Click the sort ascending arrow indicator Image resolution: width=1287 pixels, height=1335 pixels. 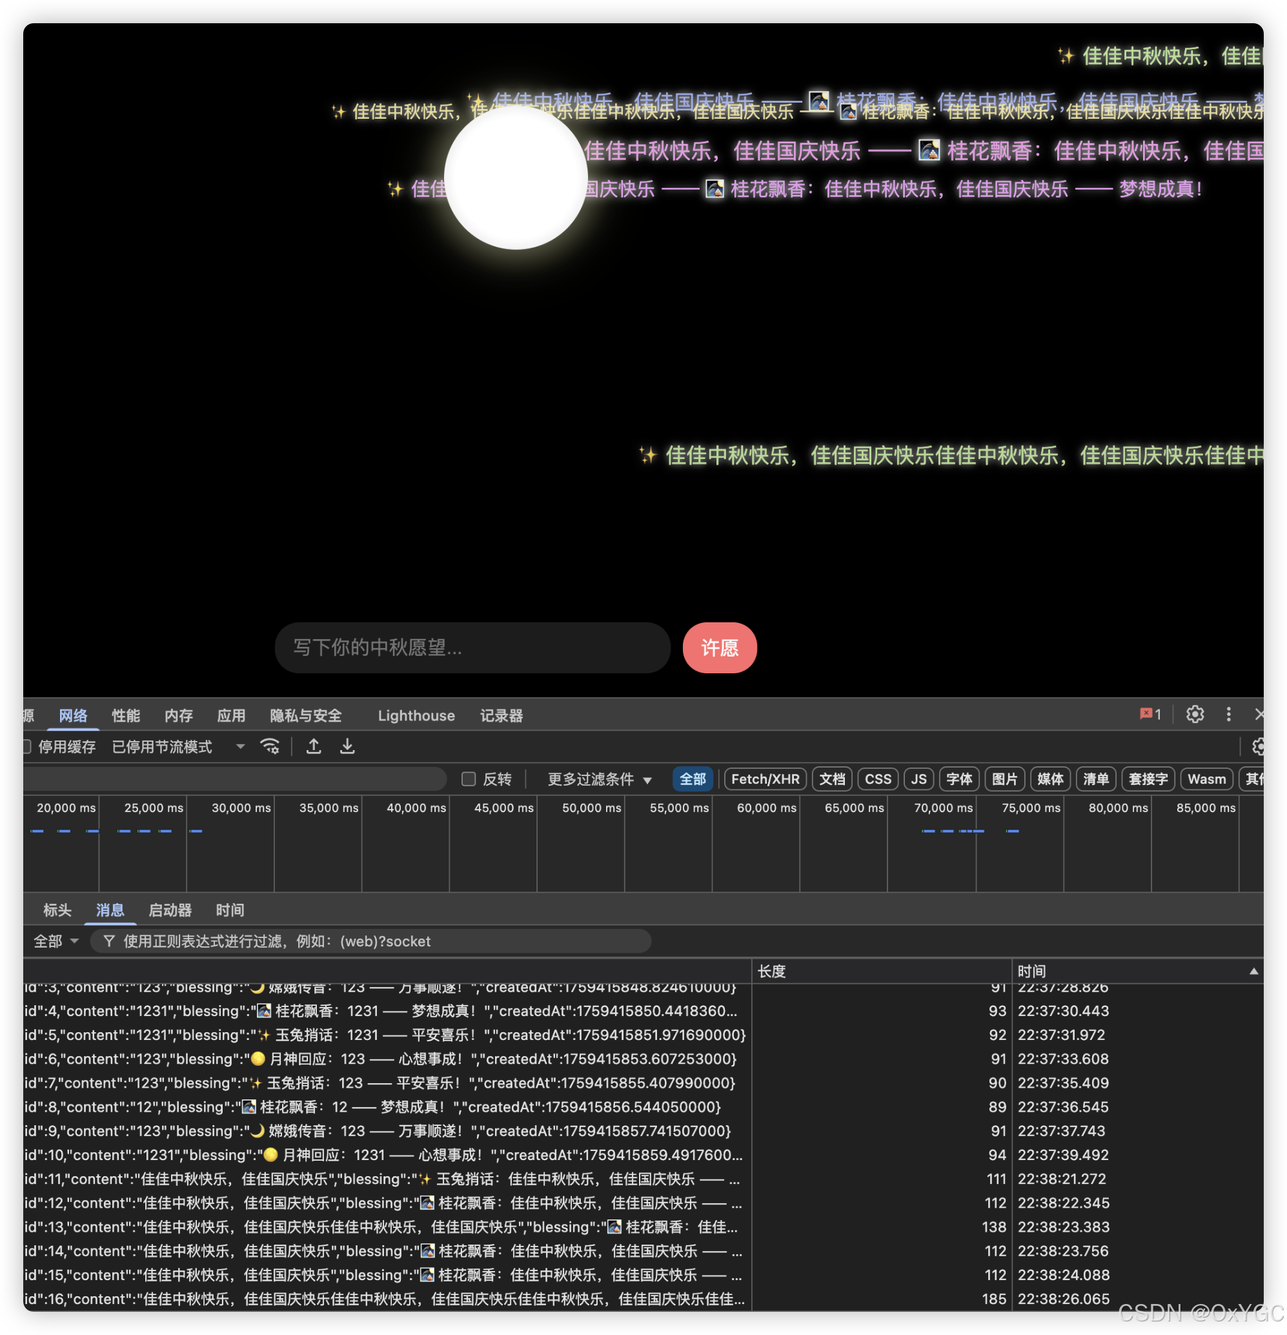pos(1253,972)
